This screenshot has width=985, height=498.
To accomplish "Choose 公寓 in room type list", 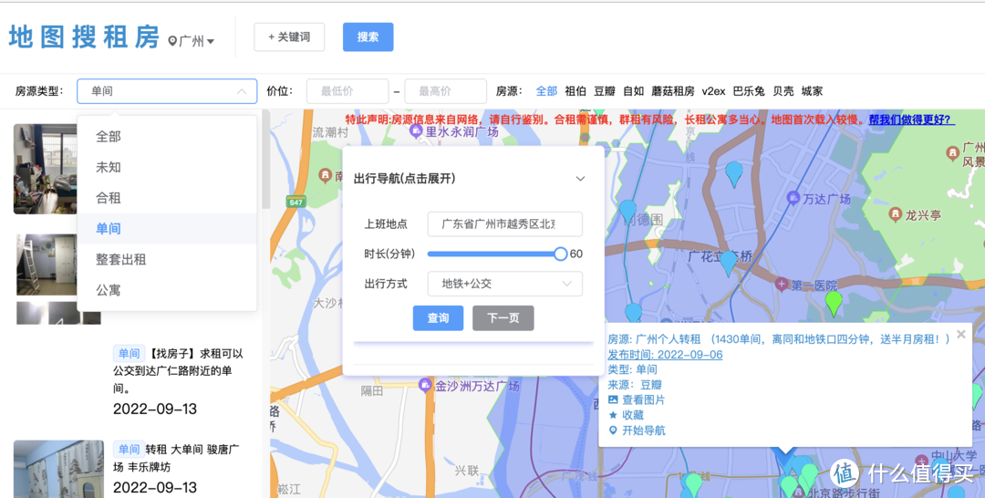I will pos(167,290).
